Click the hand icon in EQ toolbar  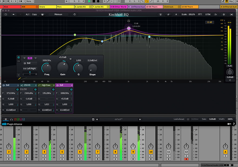[75, 14]
